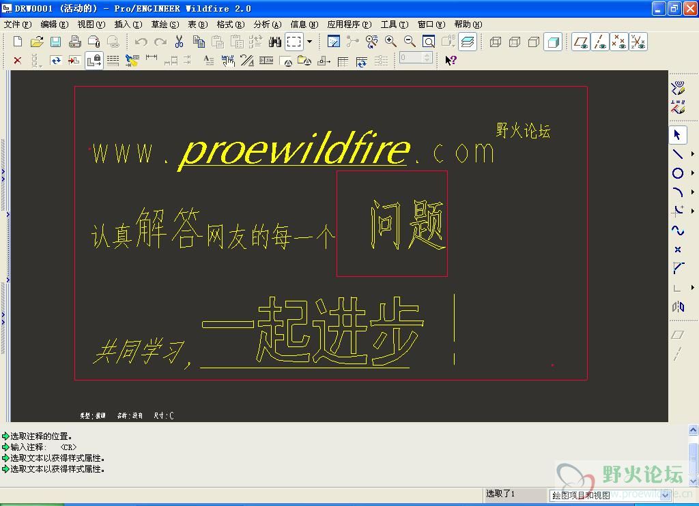Screen dimensions: 699x506
Task: Open the selection filter dropdown in status bar
Action: [x=666, y=495]
